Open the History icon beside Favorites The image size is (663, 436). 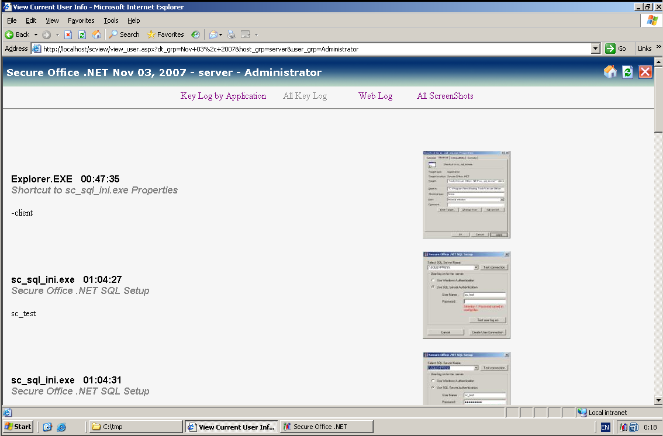(x=195, y=34)
